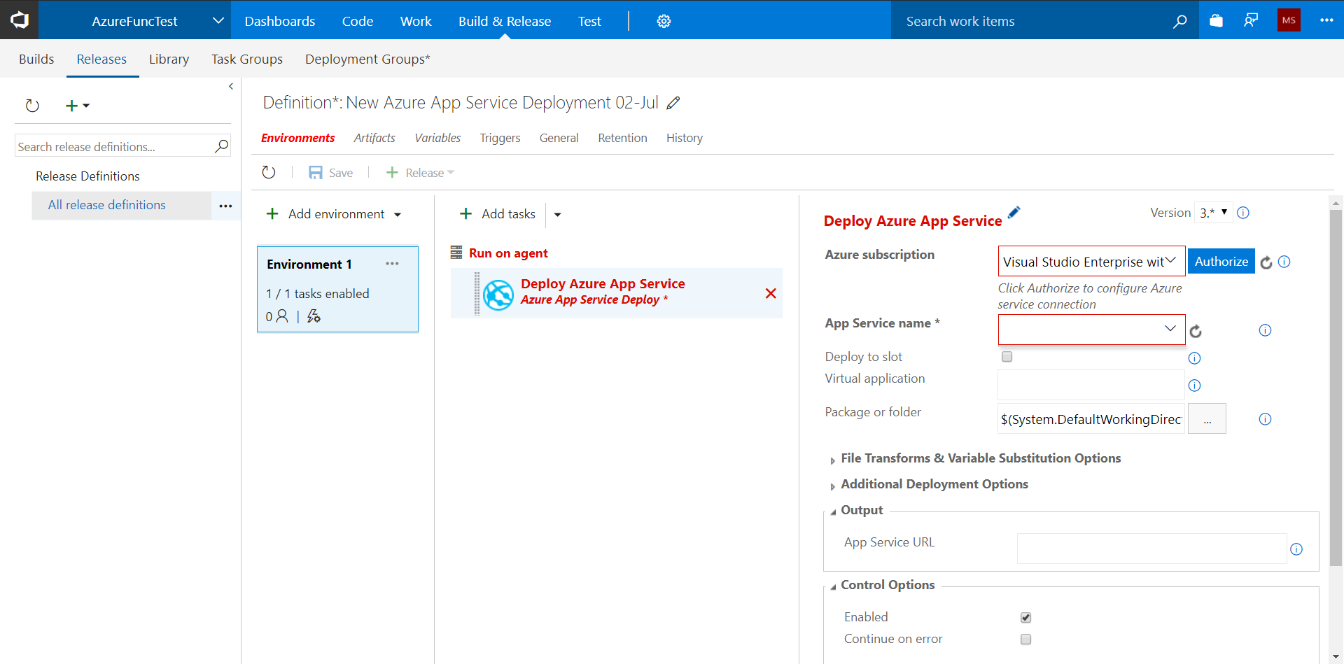1344x664 pixels.
Task: Click the Add tasks button
Action: (498, 214)
